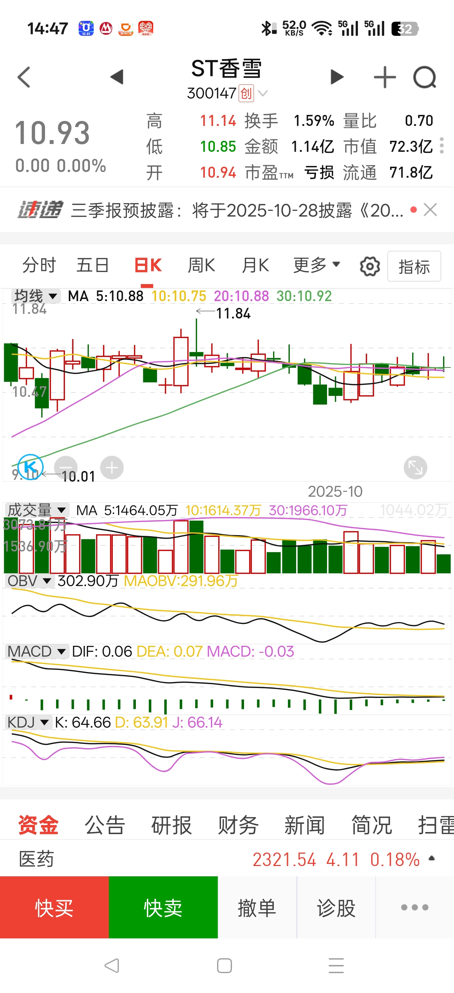Switch to next stock triangle
Screen dimensions: 454x993
[337, 77]
